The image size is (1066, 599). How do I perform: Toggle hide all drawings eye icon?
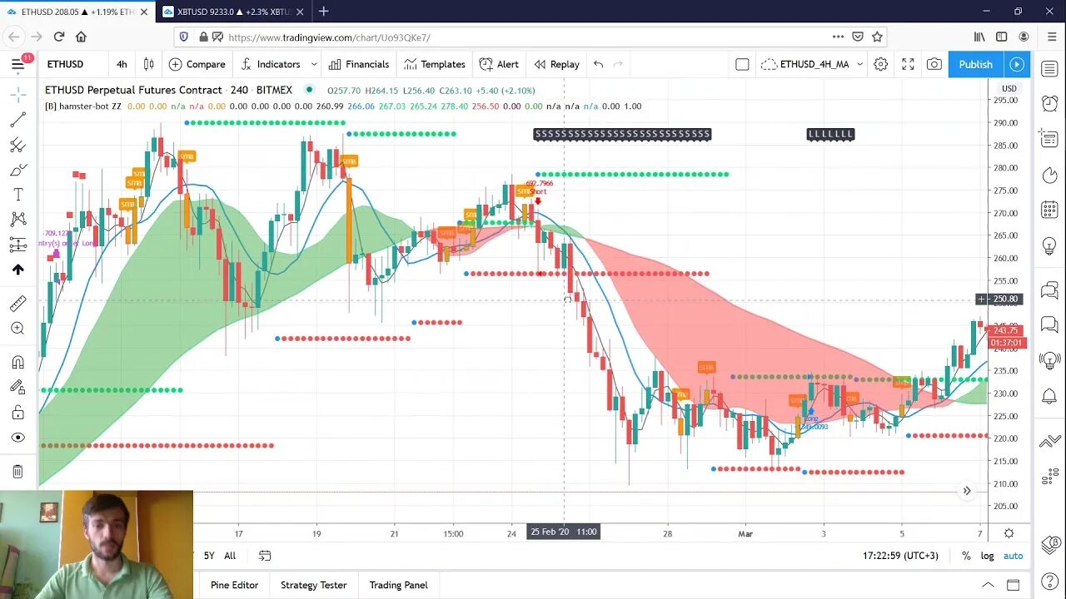coord(17,438)
